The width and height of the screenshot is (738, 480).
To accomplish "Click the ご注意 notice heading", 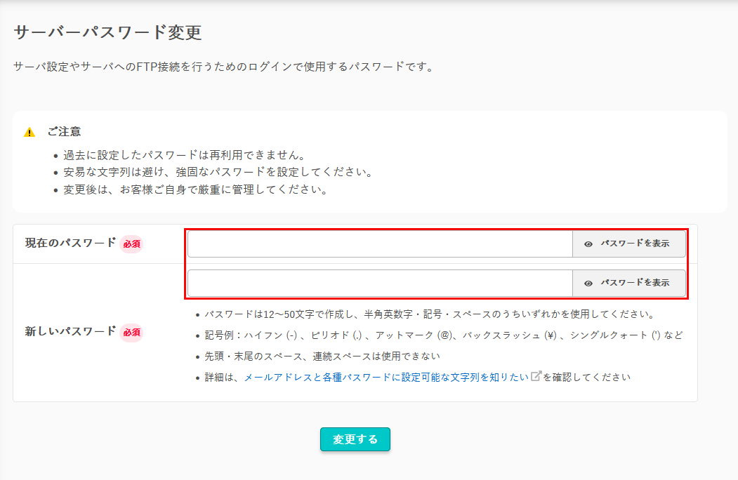I will point(64,131).
